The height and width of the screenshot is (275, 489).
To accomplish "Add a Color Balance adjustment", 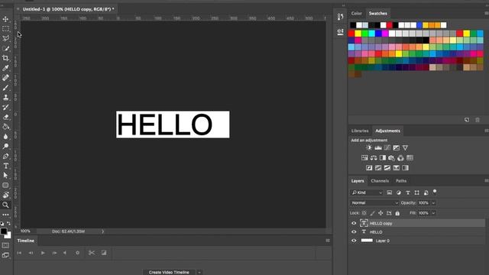I will click(374, 158).
